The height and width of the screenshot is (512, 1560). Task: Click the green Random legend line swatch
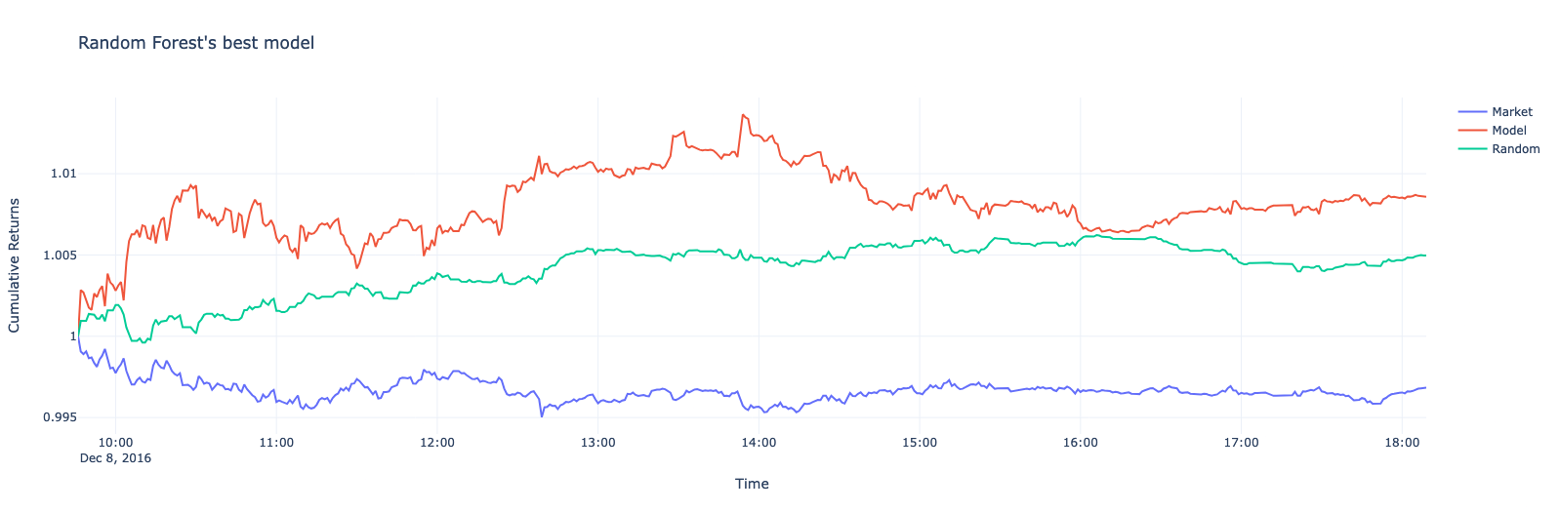pyautogui.click(x=1471, y=149)
